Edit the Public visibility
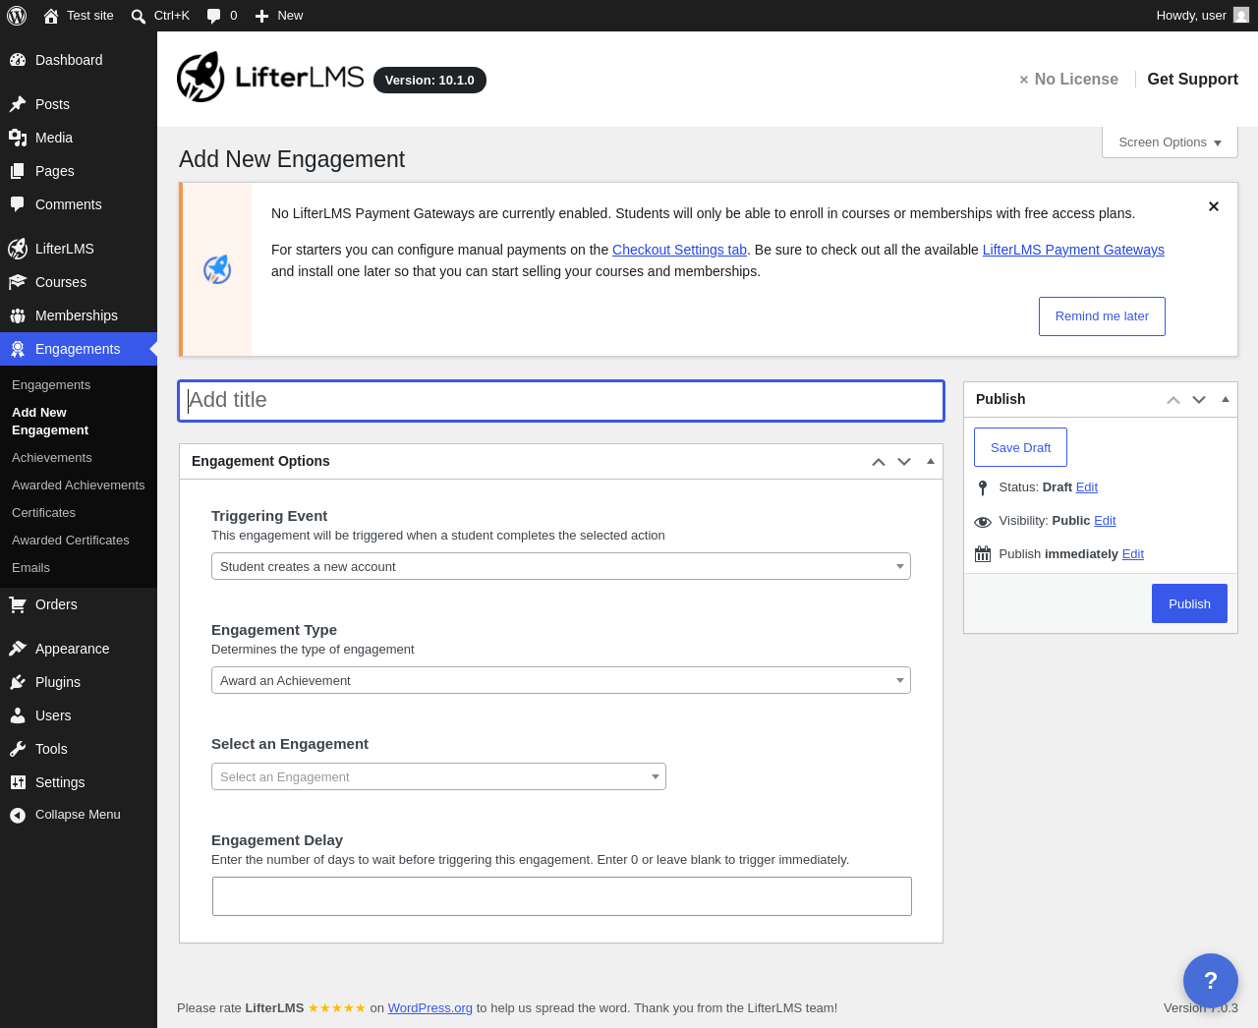This screenshot has height=1028, width=1258. (x=1105, y=521)
